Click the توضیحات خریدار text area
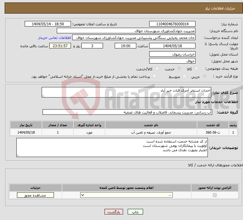 [x=112, y=147]
